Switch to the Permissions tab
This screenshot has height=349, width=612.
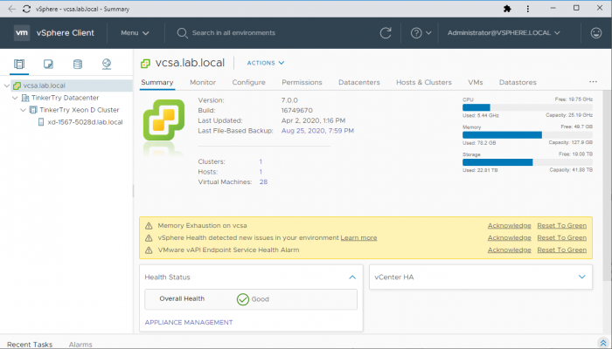(x=302, y=82)
